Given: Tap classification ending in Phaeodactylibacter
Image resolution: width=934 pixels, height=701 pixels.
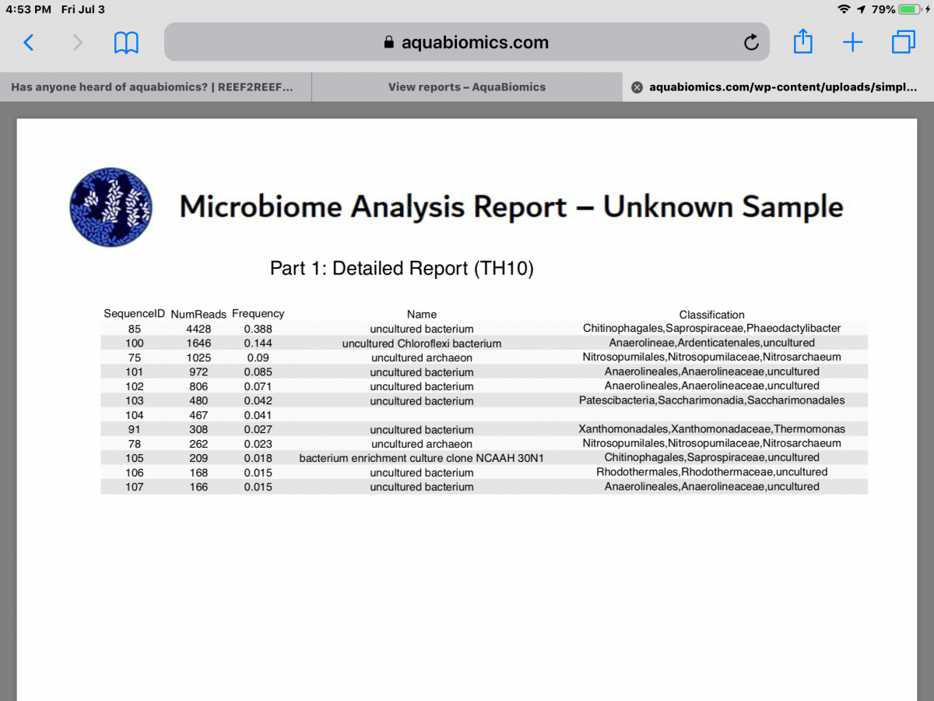Looking at the screenshot, I should point(712,328).
